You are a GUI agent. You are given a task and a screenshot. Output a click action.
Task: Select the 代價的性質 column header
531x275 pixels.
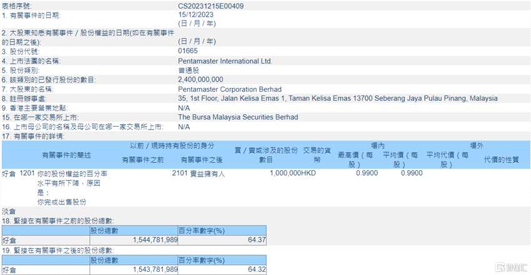tap(502, 160)
